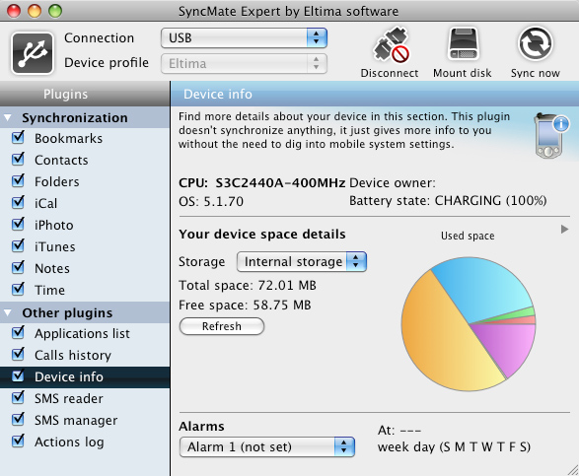Screen dimensions: 579x476
Task: Click the USB connection icon
Action: pyautogui.click(x=33, y=53)
